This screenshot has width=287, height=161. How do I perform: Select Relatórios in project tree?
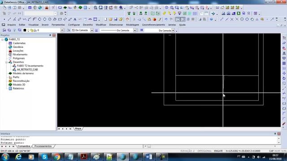click(18, 89)
